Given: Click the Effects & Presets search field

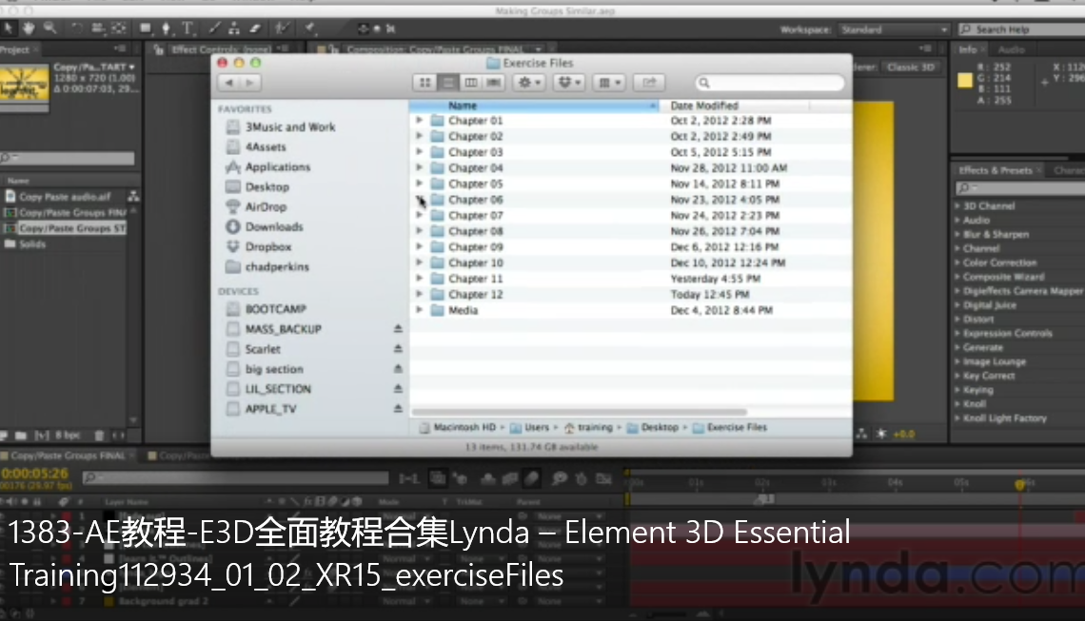Looking at the screenshot, I should pyautogui.click(x=1020, y=188).
